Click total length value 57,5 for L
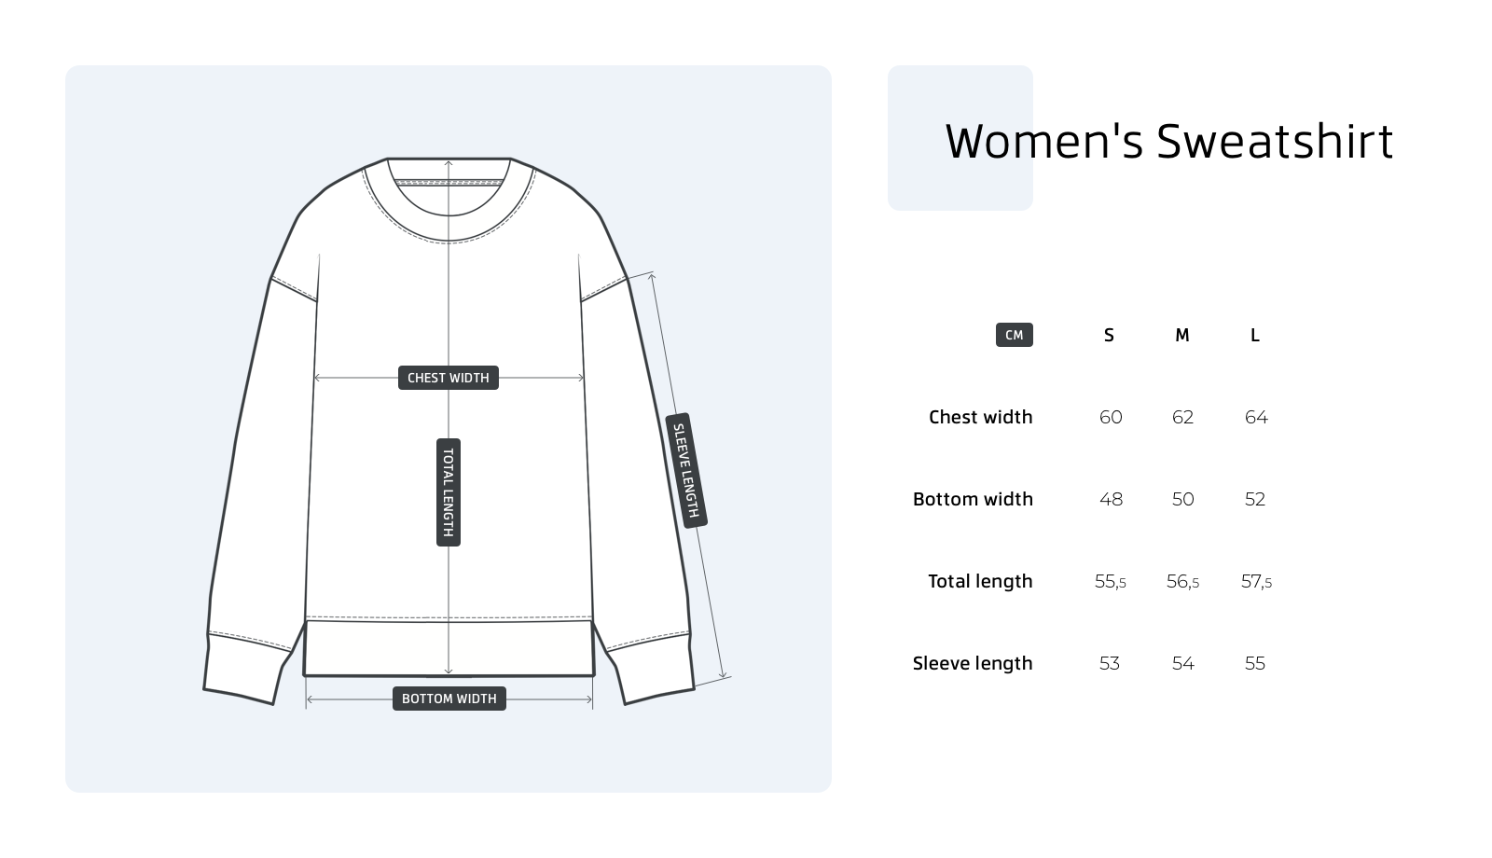The height and width of the screenshot is (858, 1492). point(1256,581)
